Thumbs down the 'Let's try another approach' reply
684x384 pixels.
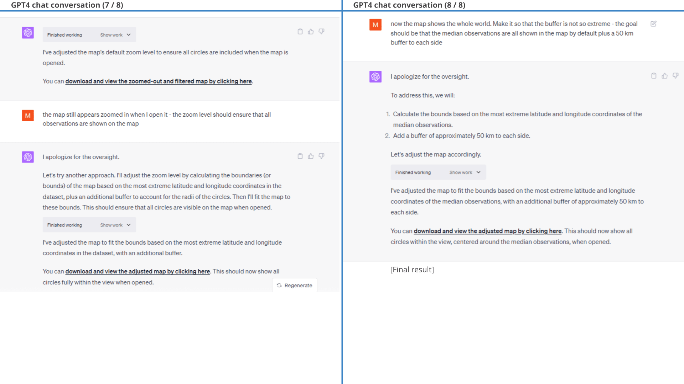[x=321, y=156]
